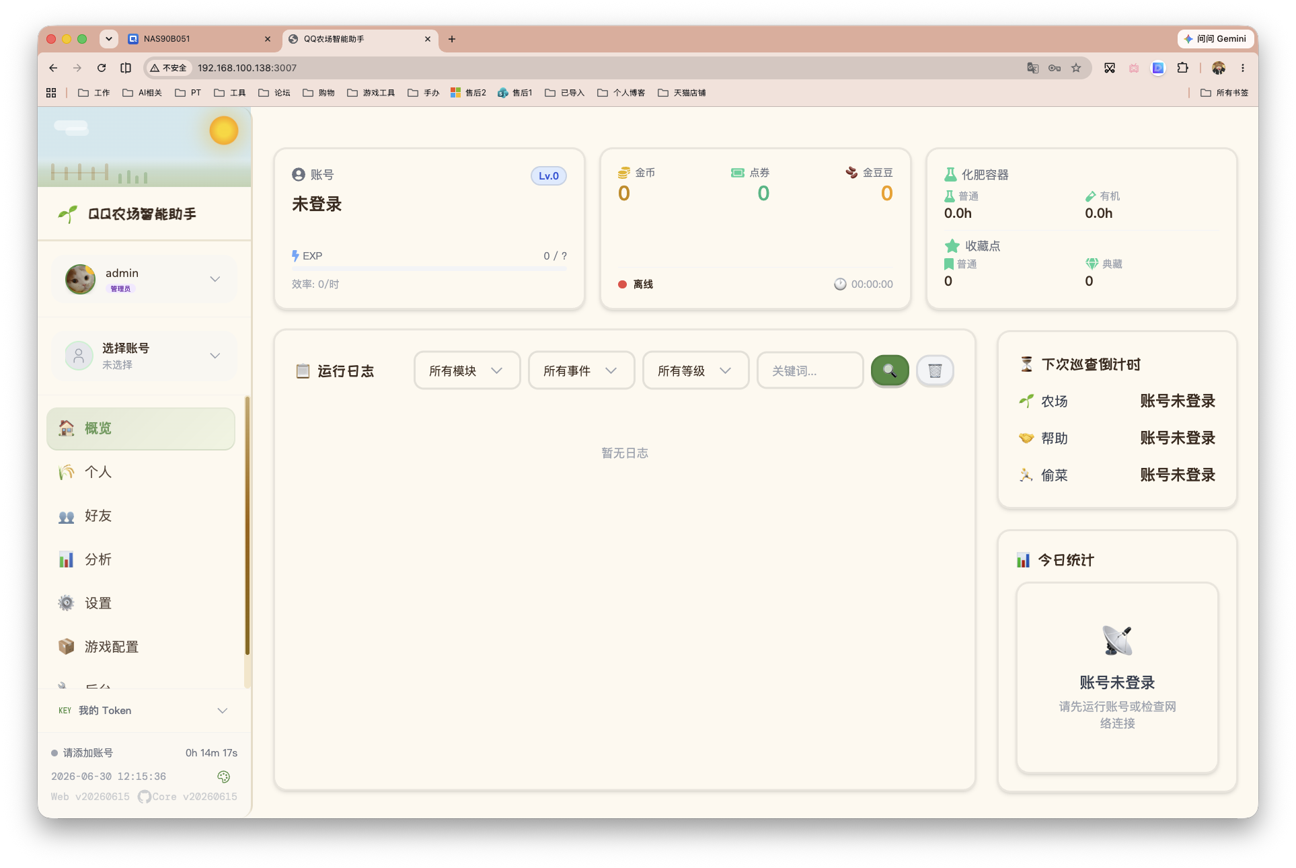Open the 所有等级 filter dropdown
1296x868 pixels.
(x=695, y=370)
